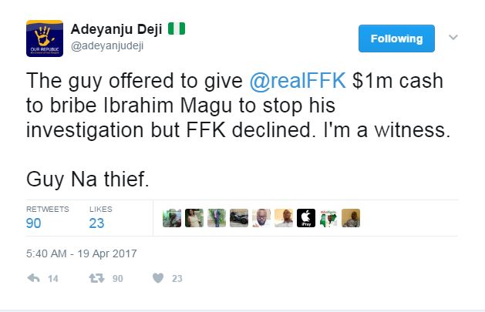The height and width of the screenshot is (312, 485).
Task: Retweet this tweet using the retweet icon
Action: click(x=95, y=279)
